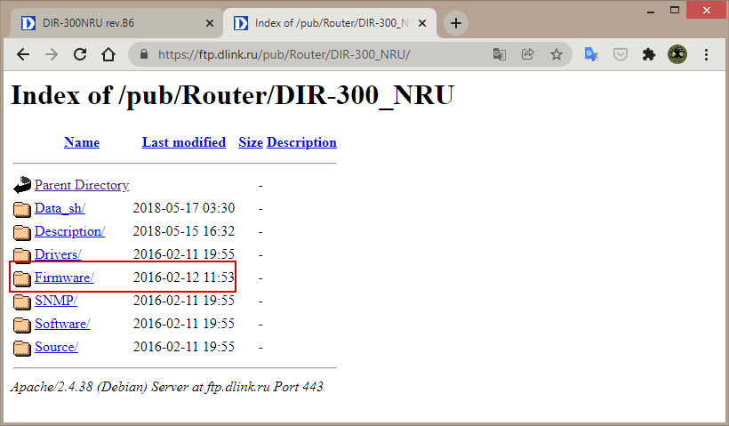Bookmark this page with the star
The width and height of the screenshot is (729, 426).
(x=557, y=54)
